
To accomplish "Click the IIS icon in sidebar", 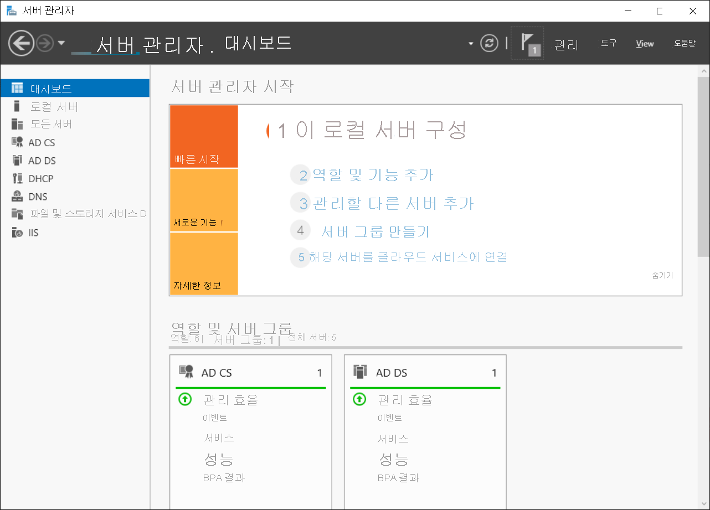I will pos(17,233).
